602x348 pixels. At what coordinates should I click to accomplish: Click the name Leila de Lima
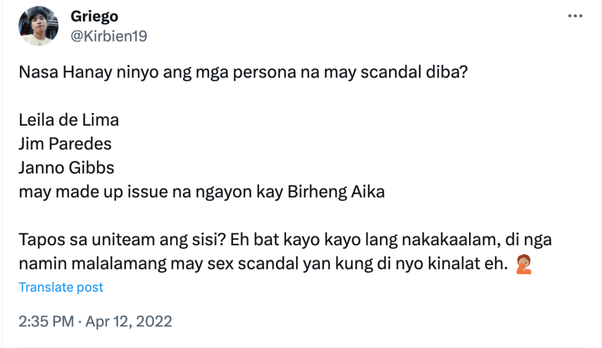point(69,120)
